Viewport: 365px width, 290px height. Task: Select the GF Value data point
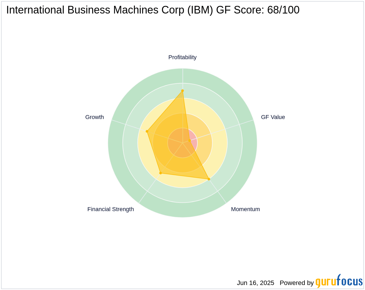(190, 141)
